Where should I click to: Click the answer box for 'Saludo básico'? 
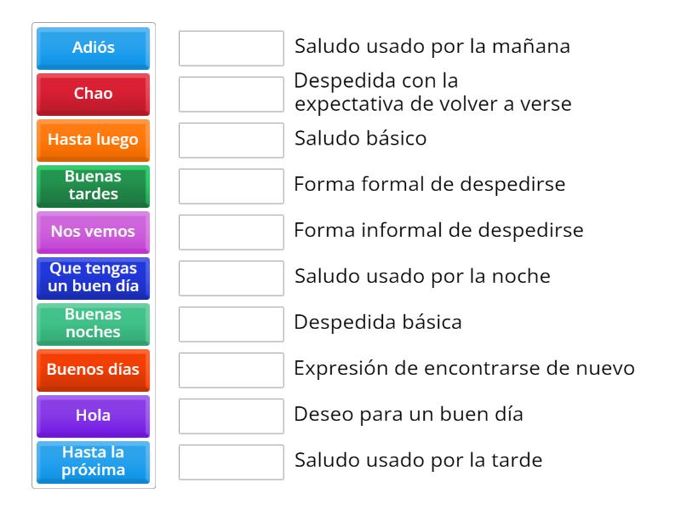231,141
